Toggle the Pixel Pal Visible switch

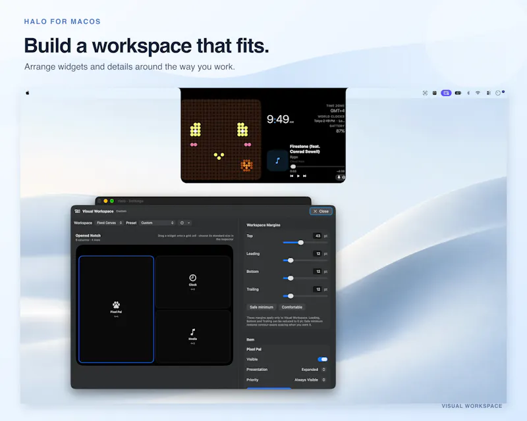323,359
